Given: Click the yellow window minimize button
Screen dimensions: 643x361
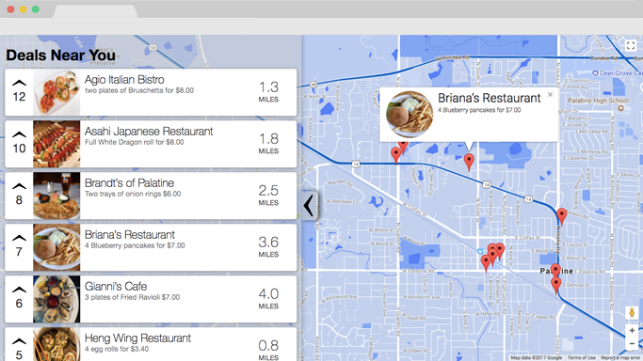Looking at the screenshot, I should click(24, 9).
